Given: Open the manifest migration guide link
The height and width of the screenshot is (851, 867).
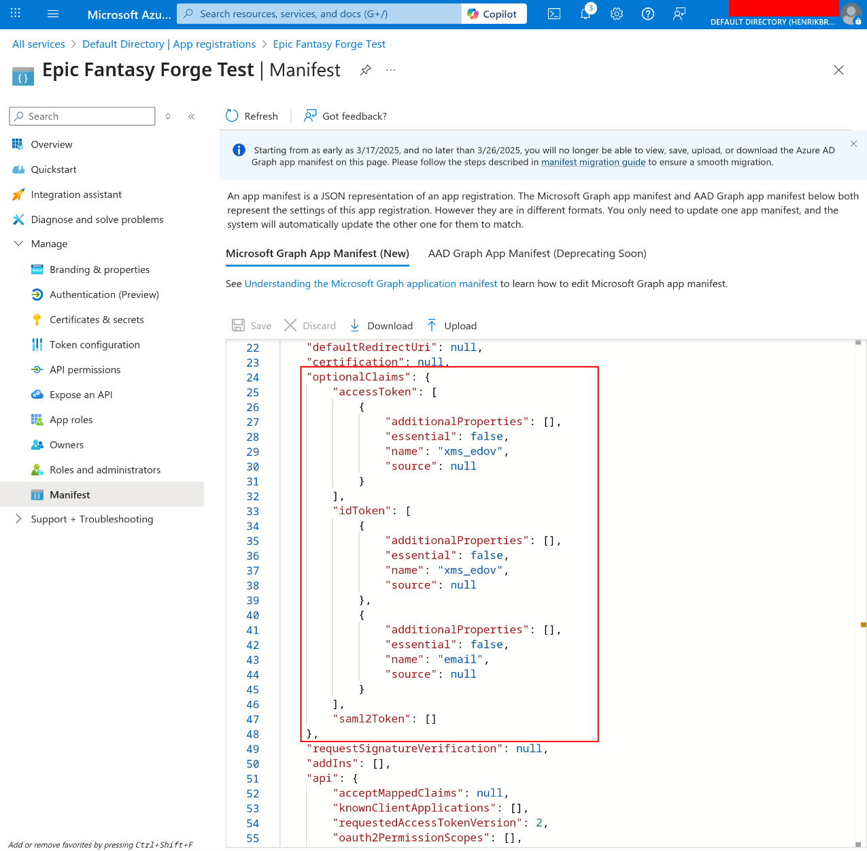Looking at the screenshot, I should point(593,162).
